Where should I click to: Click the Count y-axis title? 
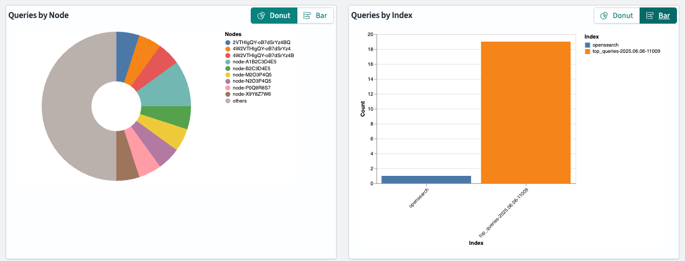point(363,109)
